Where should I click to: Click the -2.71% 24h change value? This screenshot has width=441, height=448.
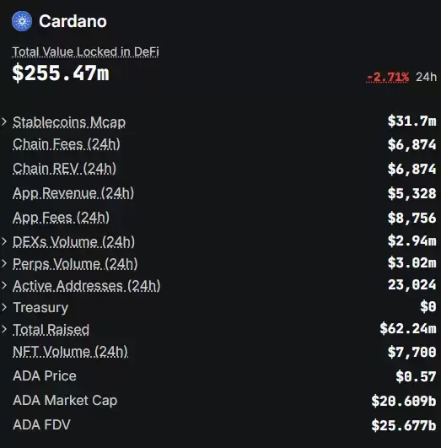388,77
